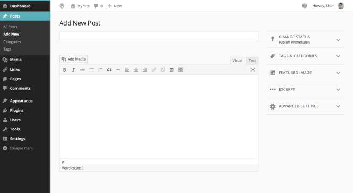Expand the Excerpt panel chevron

click(338, 90)
